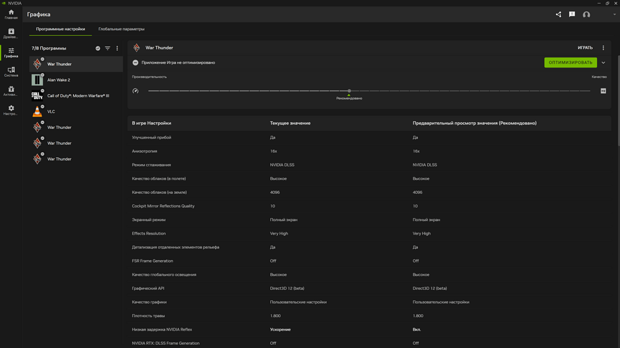Click the share icon in the header
This screenshot has width=620, height=348.
(559, 15)
